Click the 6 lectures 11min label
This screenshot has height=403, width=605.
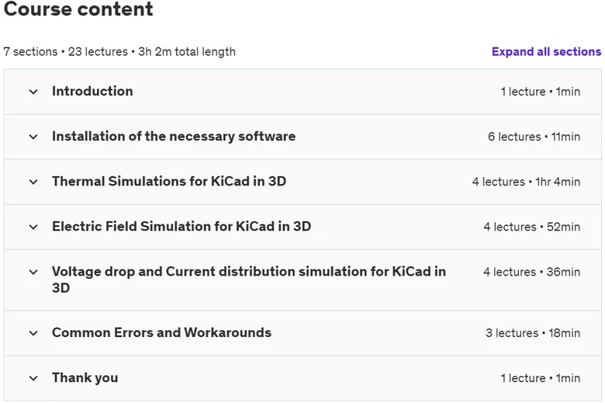pyautogui.click(x=534, y=137)
